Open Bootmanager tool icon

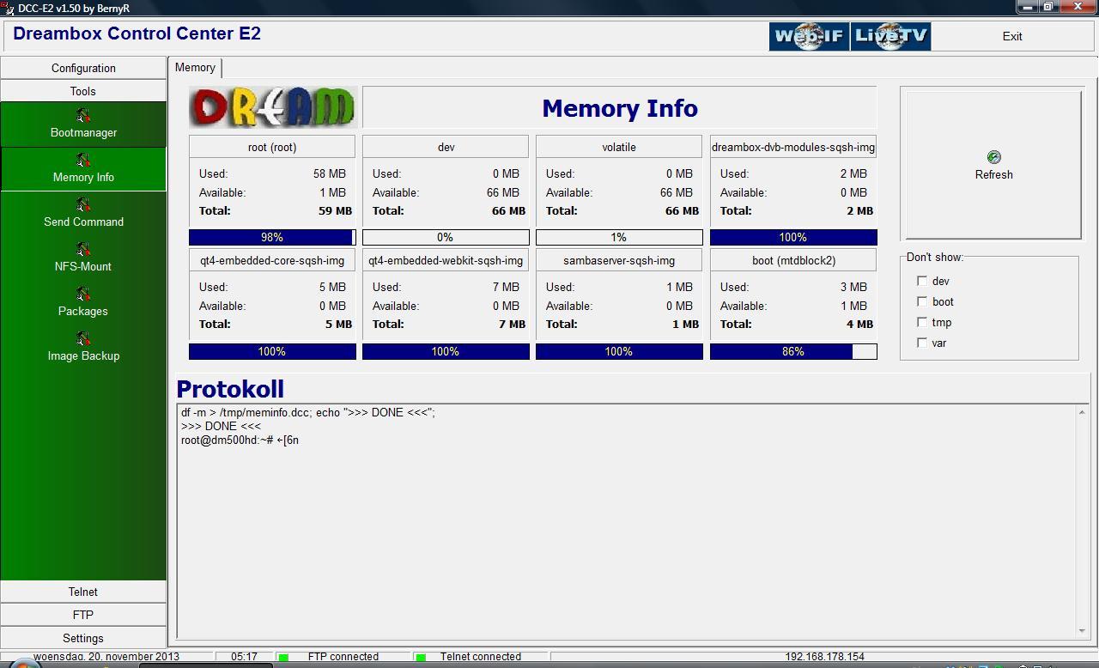[x=83, y=115]
